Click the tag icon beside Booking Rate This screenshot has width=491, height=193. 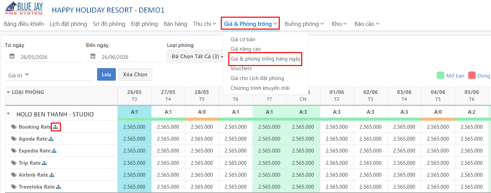pyautogui.click(x=14, y=127)
